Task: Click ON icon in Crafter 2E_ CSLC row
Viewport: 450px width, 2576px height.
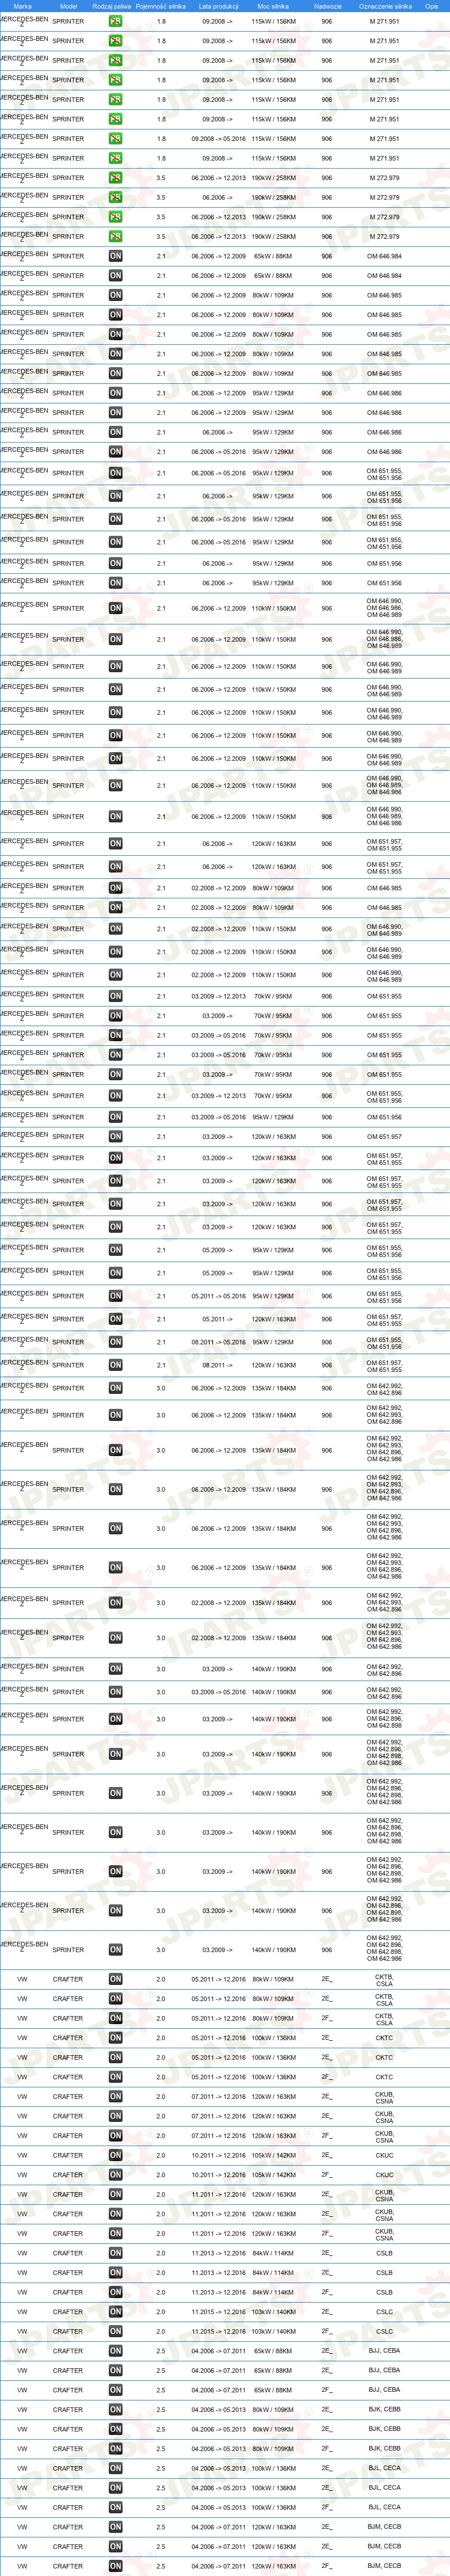Action: (115, 2311)
